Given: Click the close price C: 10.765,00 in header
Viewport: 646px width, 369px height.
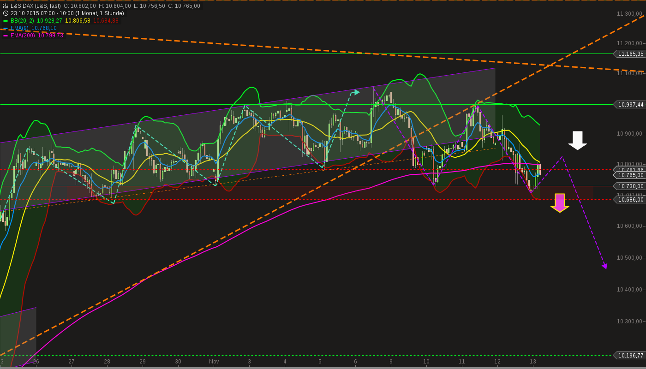Looking at the screenshot, I should pyautogui.click(x=184, y=6).
